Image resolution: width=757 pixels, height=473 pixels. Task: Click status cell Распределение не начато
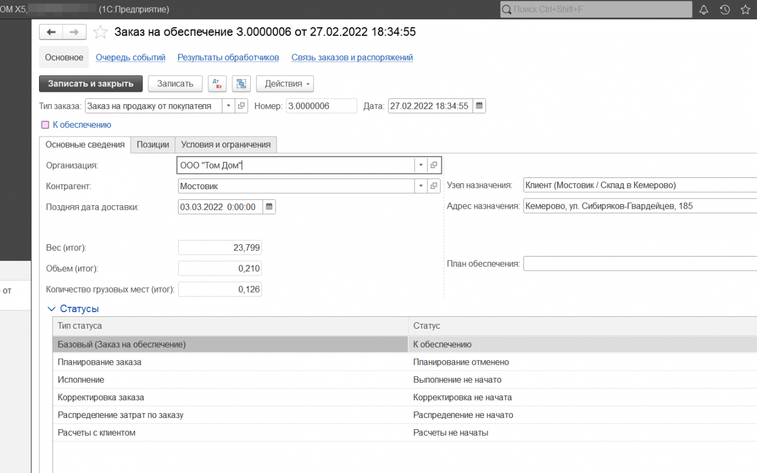click(583, 415)
